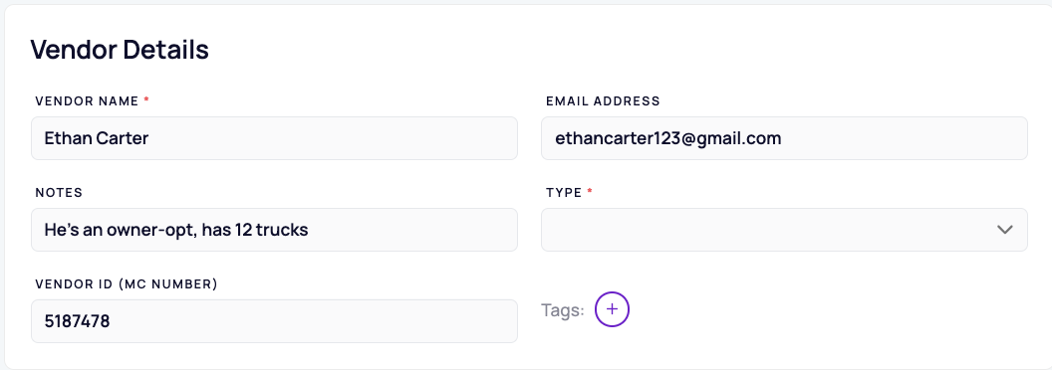Viewport: 1052px width, 370px height.
Task: Select the Notes text field
Action: 274,230
